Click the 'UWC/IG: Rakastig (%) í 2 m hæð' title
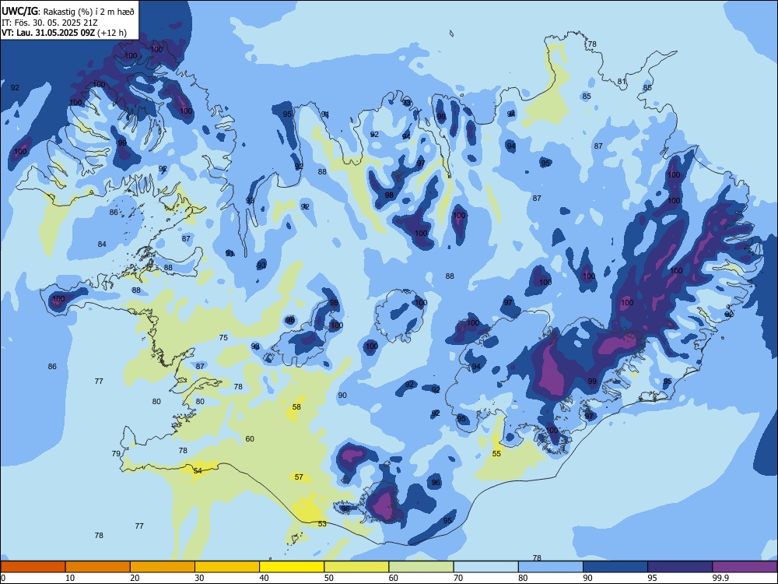778x584 pixels. [x=68, y=10]
